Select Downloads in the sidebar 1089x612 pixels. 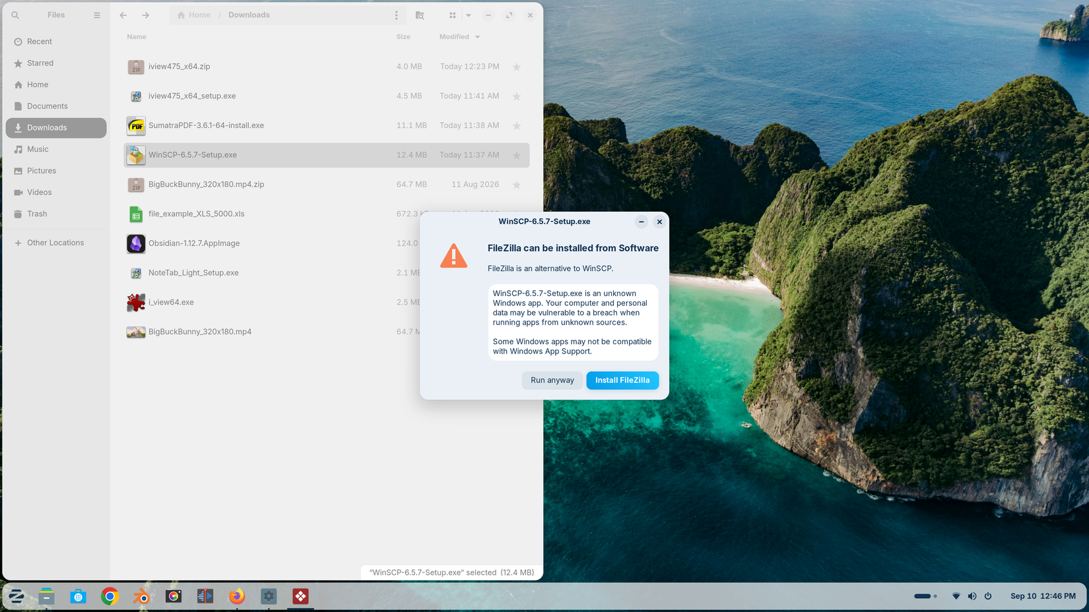(56, 128)
